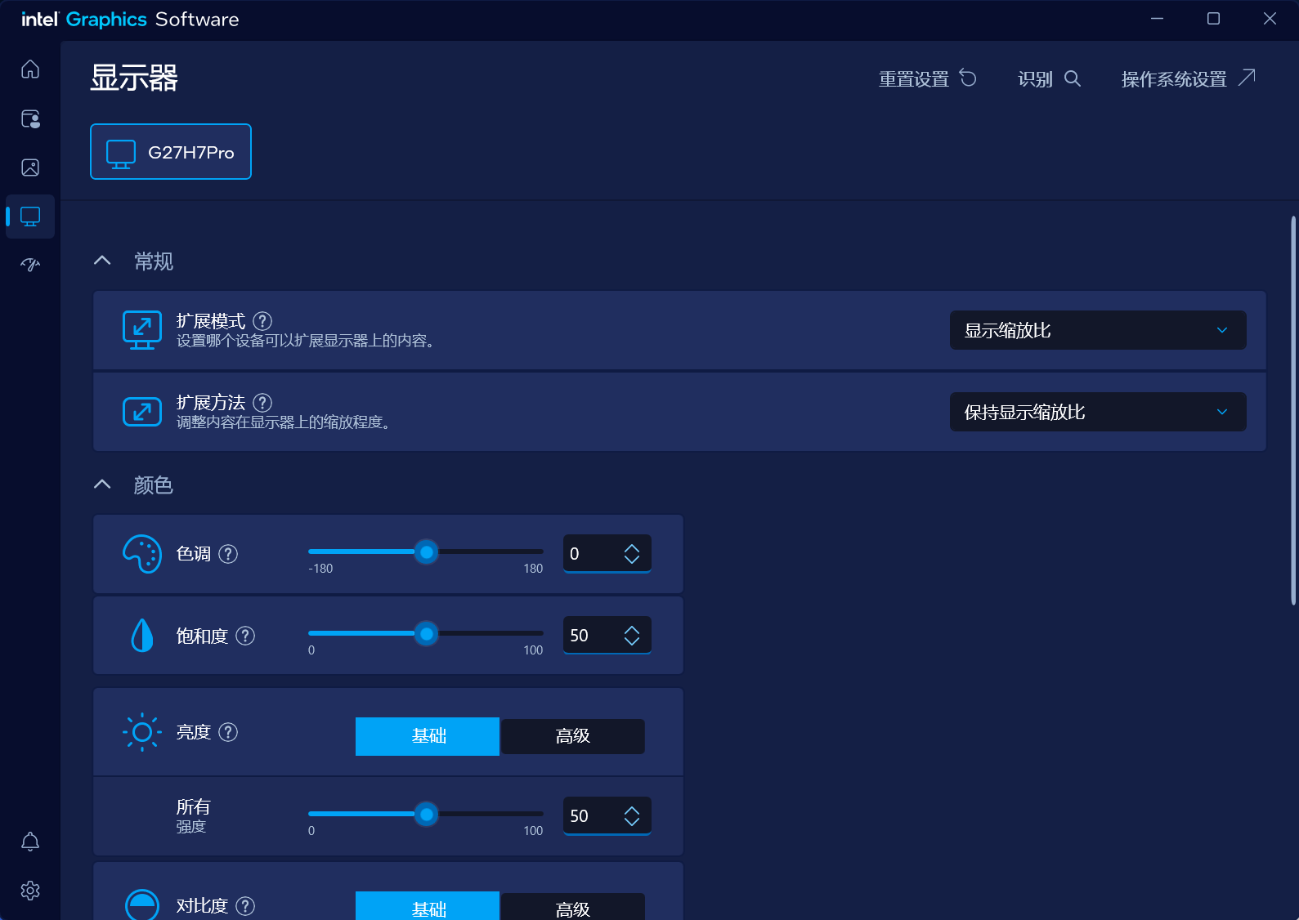
Task: Increase 饱和度 value with up arrow
Action: [632, 629]
